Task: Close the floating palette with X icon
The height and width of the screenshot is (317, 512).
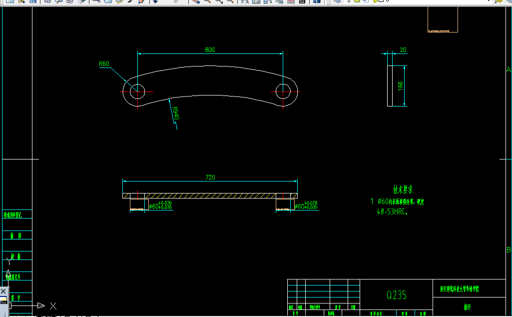Action: coord(3,291)
